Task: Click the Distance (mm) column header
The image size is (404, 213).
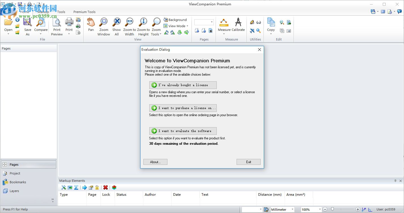Action: tap(271, 195)
